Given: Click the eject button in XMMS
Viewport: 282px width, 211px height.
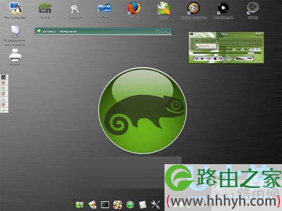Looking at the screenshot, I should pyautogui.click(x=229, y=59).
